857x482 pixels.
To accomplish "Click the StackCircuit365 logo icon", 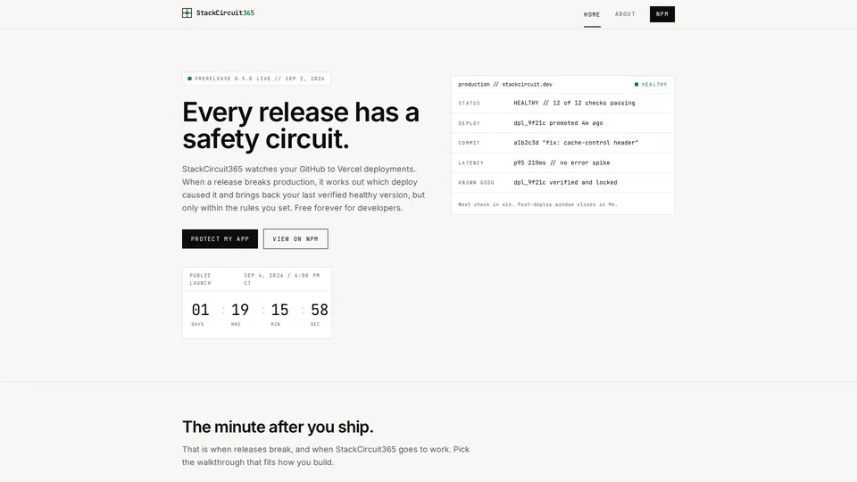I will [187, 12].
